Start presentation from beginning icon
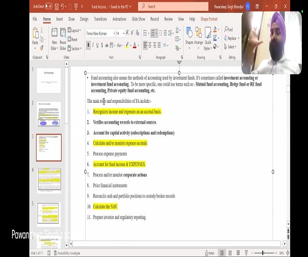The height and width of the screenshot is (257, 308). (x=76, y=7)
